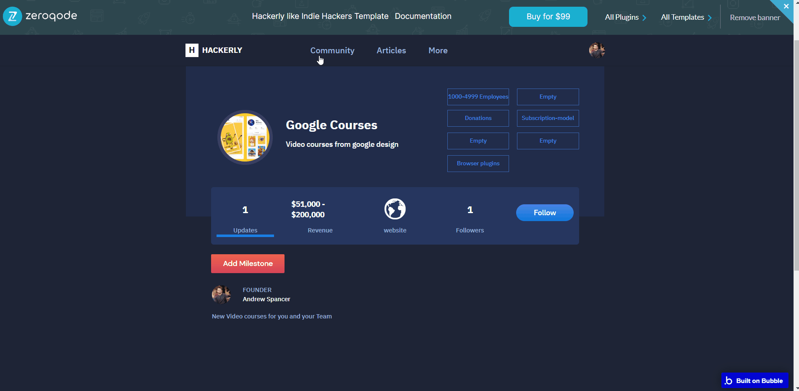Click the Built on Bubble badge

[755, 381]
